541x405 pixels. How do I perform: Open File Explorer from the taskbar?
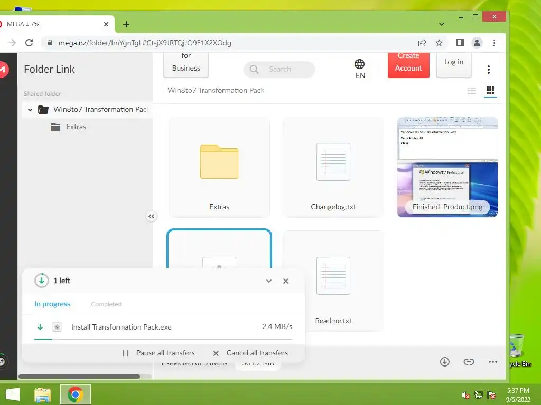tap(43, 394)
